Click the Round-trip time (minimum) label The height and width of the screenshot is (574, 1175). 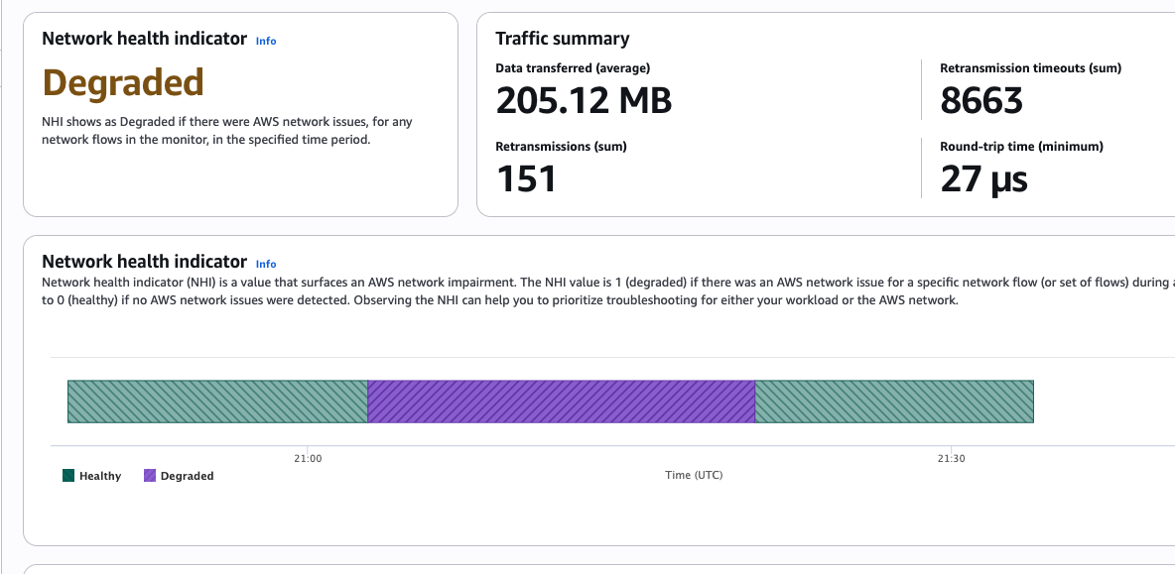[1021, 147]
